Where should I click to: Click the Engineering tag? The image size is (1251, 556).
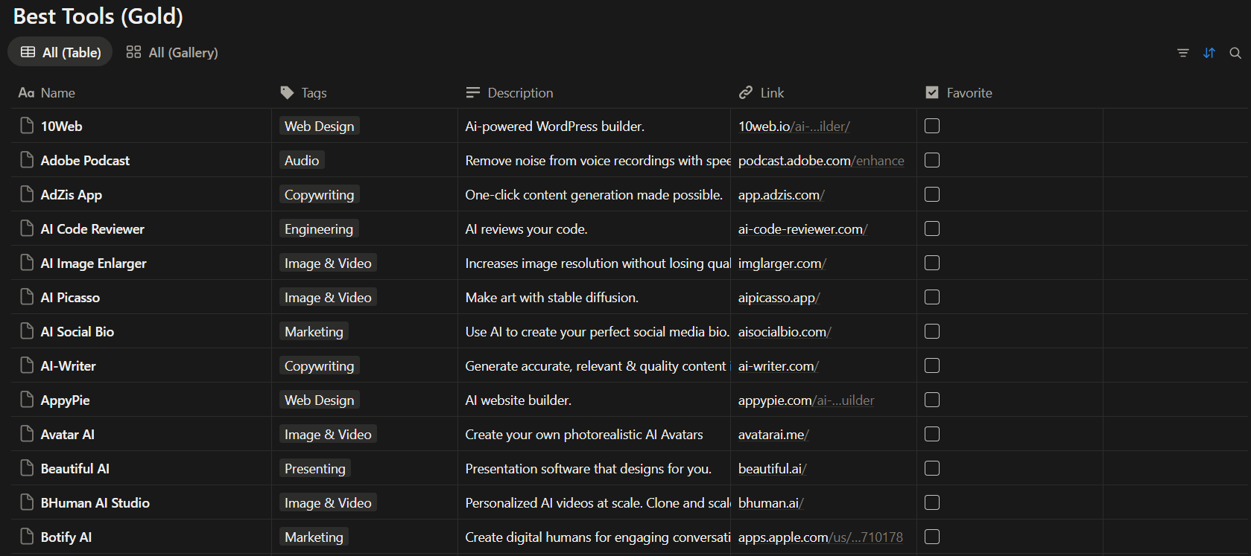(319, 229)
